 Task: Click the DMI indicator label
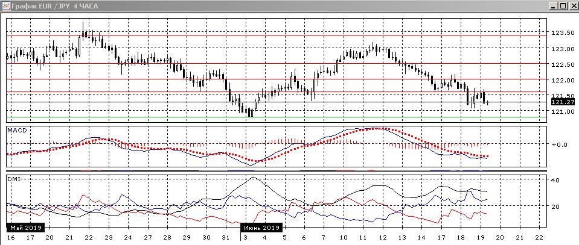pyautogui.click(x=13, y=179)
